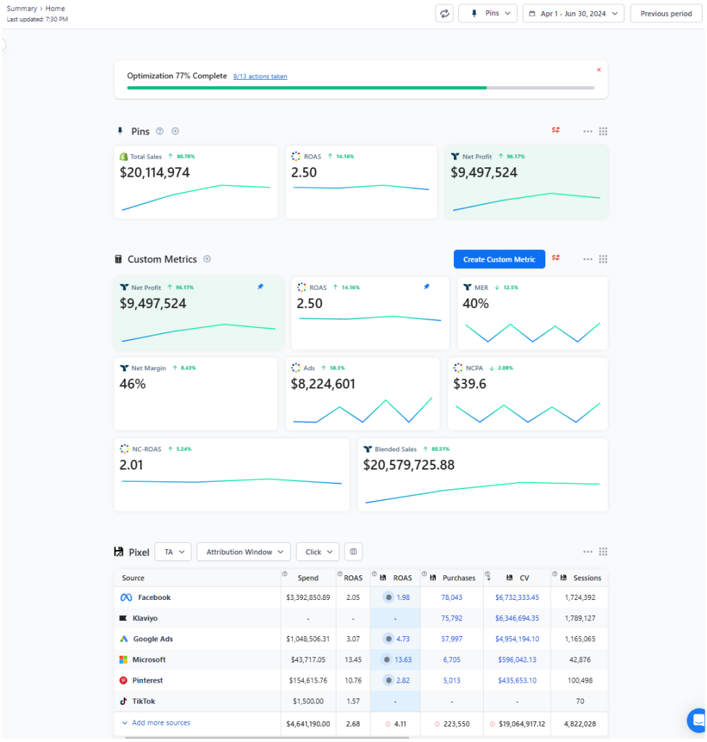Open the Apr 1 - Jun 30, 2024 date picker
The width and height of the screenshot is (707, 742).
[573, 13]
